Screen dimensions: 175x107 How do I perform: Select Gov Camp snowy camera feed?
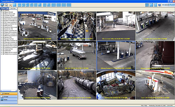click(37, 55)
